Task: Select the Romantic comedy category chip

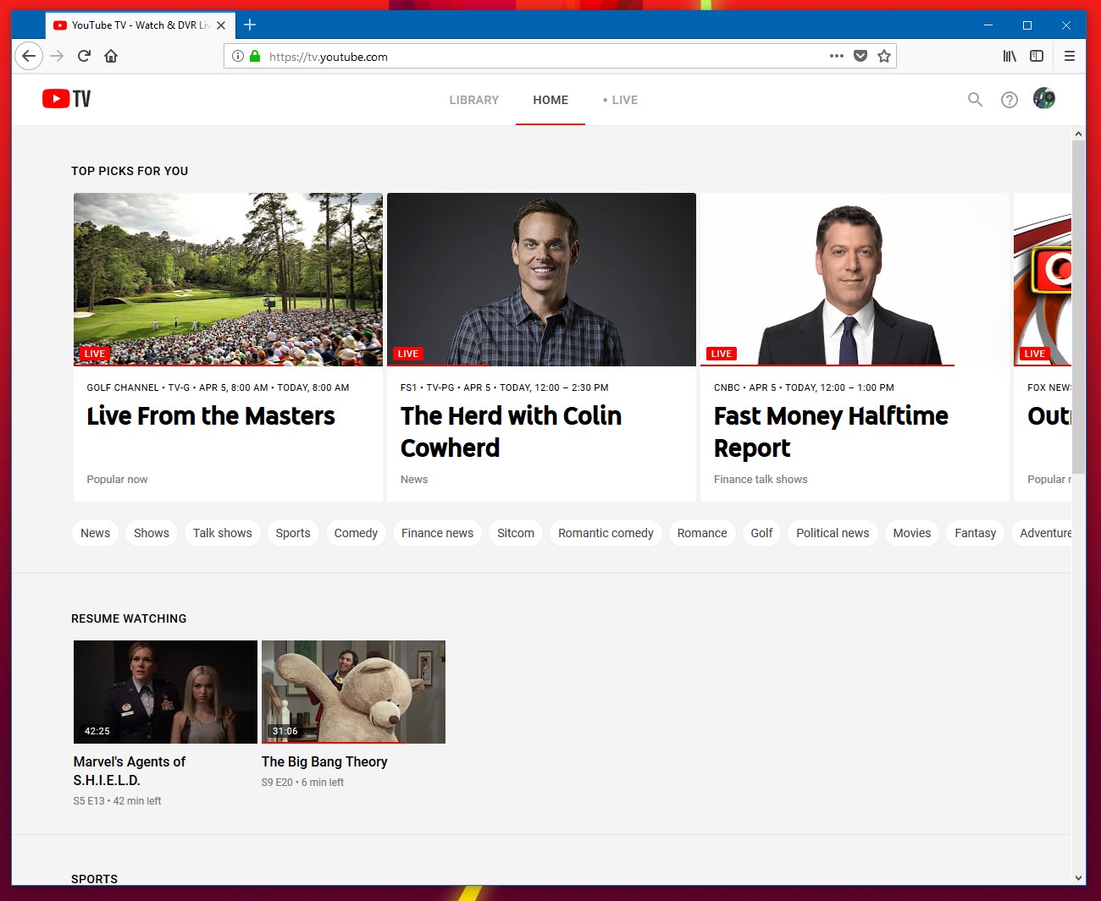Action: [606, 533]
